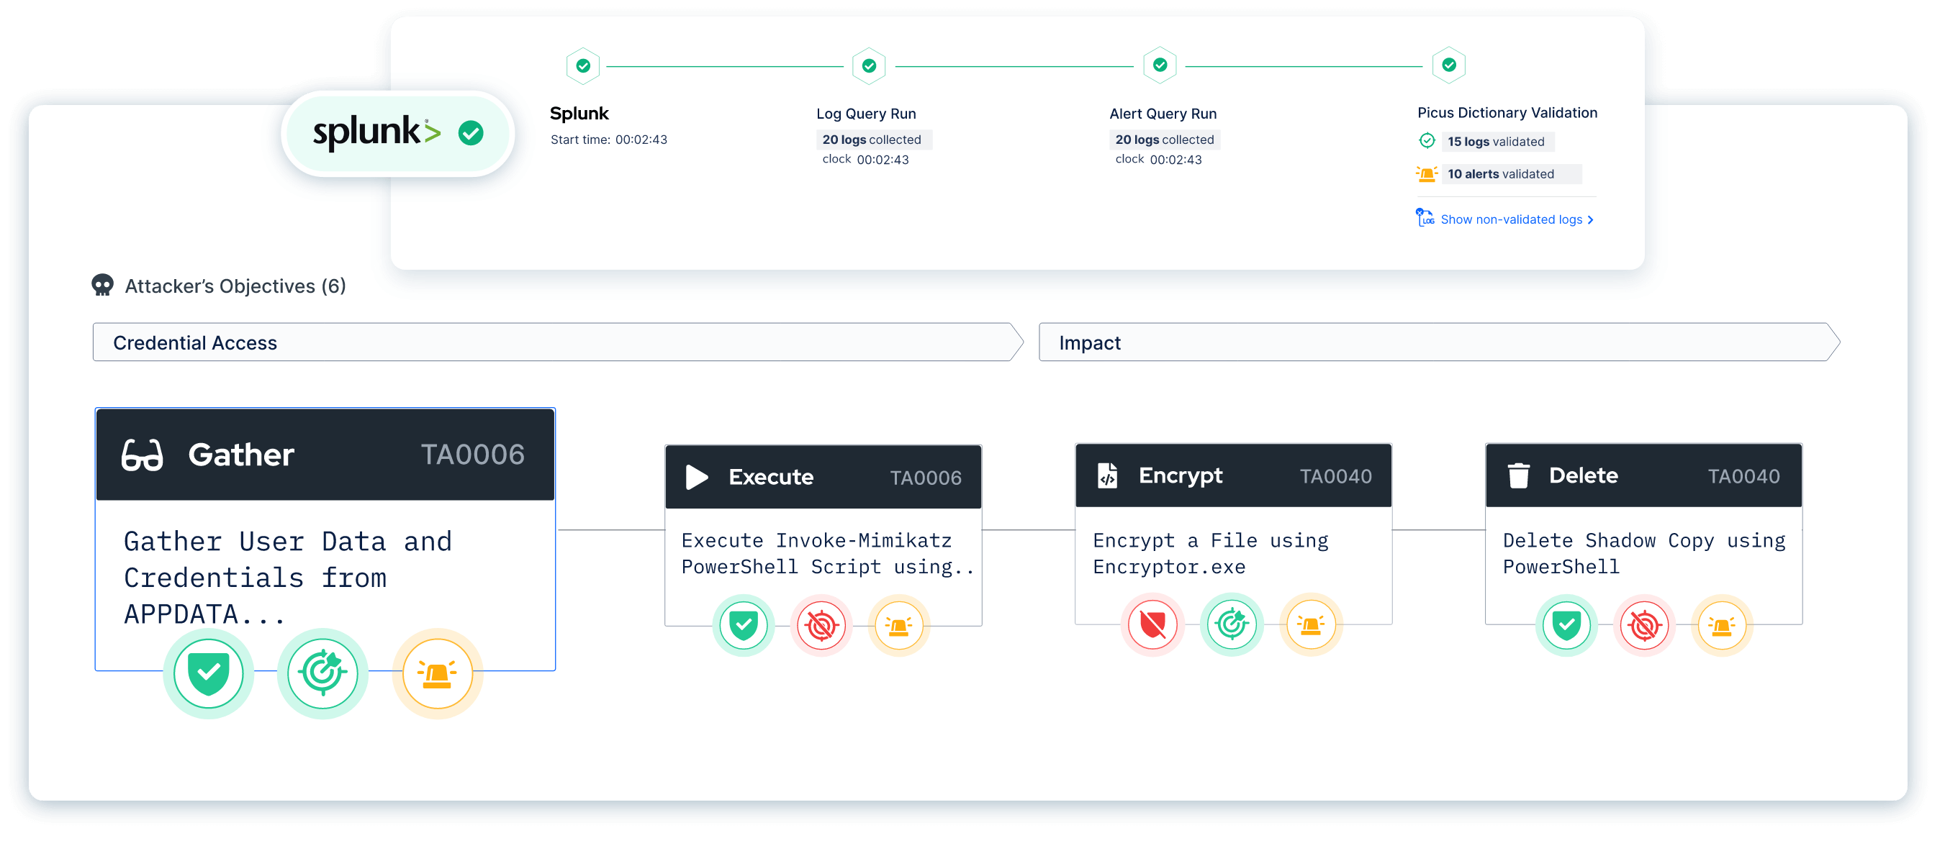The height and width of the screenshot is (856, 1945).
Task: Click the green check beside 15 logs validated
Action: coord(1426,141)
